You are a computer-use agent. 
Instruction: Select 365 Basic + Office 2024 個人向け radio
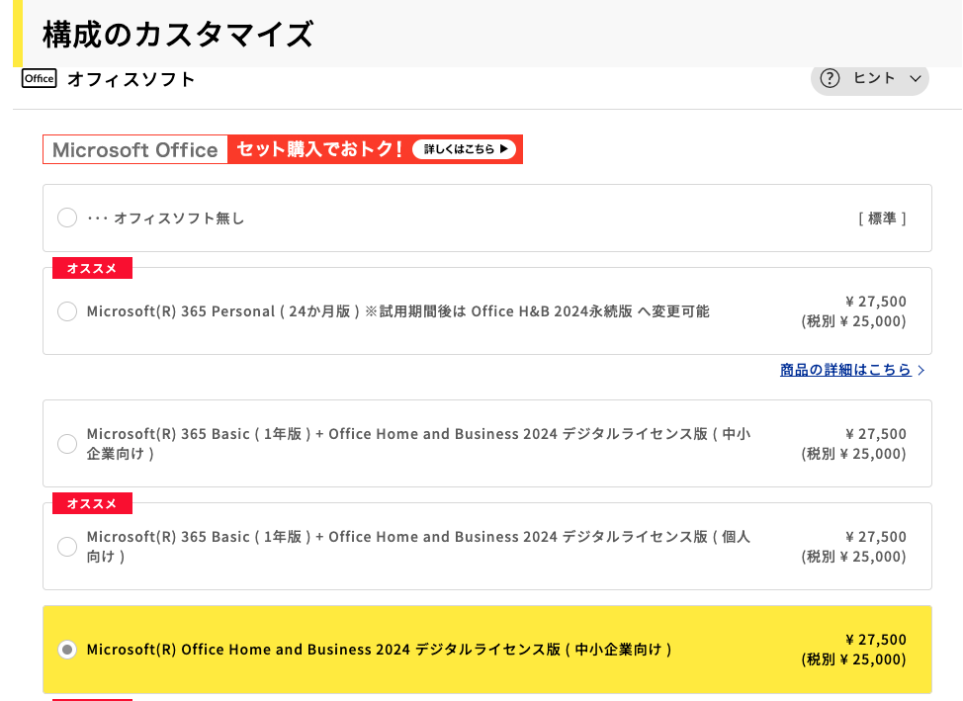point(67,546)
